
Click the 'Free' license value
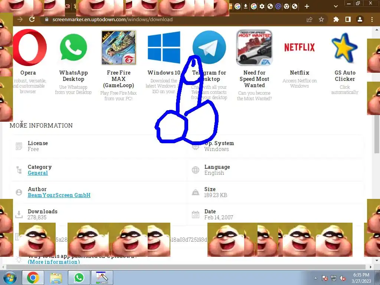point(33,149)
